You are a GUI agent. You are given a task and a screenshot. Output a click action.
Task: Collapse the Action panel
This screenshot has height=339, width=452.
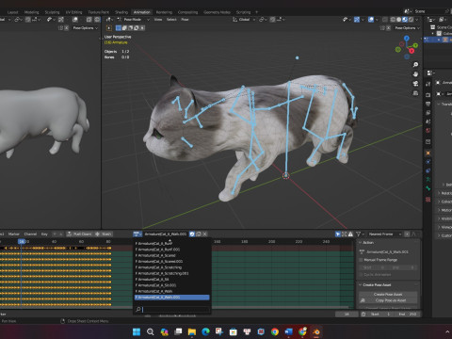(360, 243)
